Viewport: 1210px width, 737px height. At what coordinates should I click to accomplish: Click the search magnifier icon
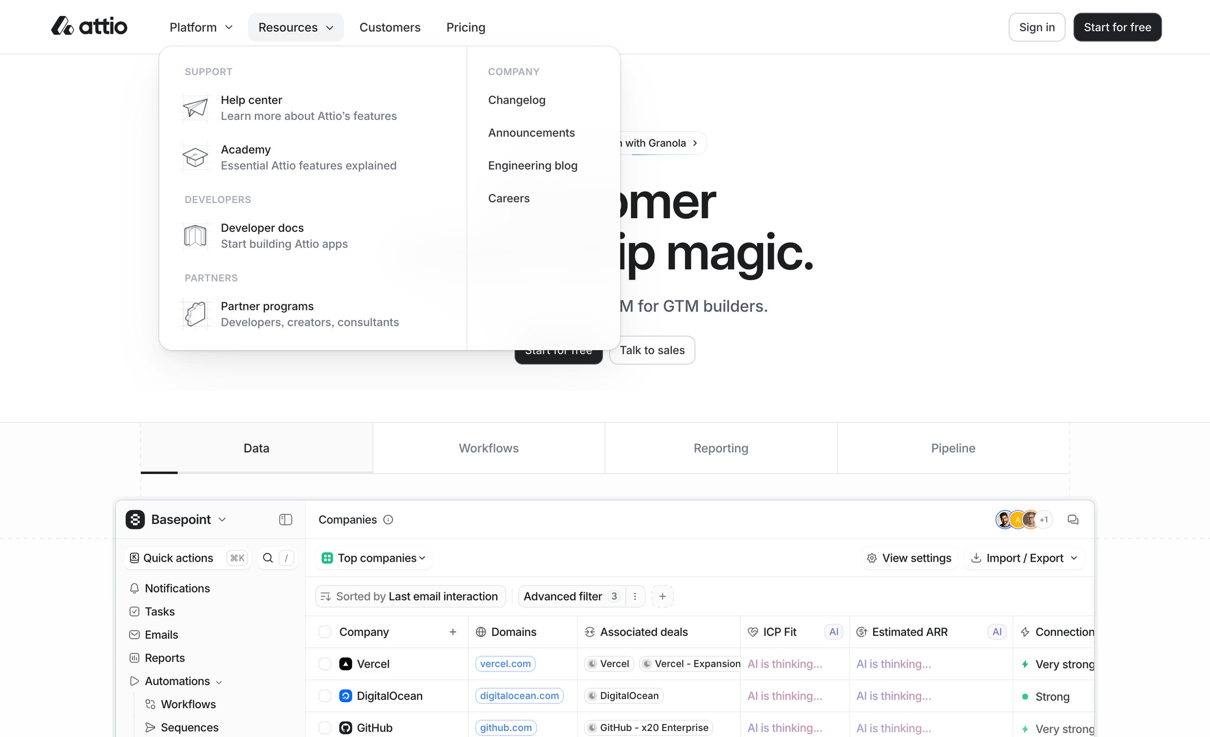(x=268, y=558)
